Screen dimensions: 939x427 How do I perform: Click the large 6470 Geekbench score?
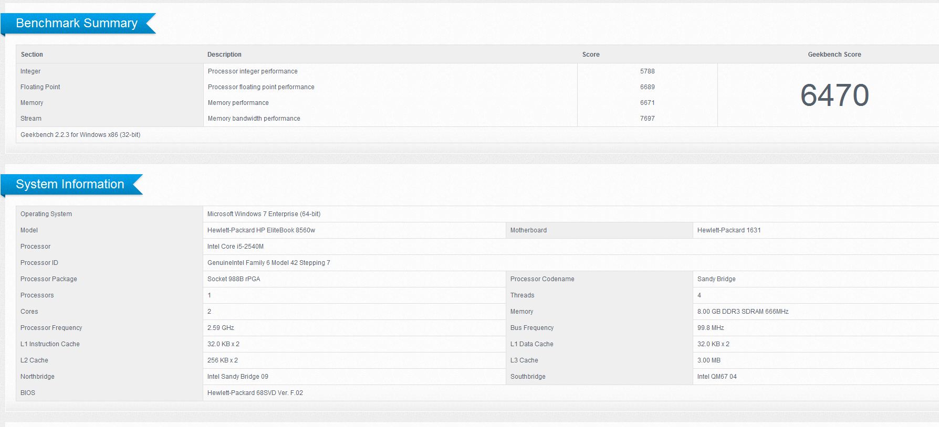click(834, 95)
